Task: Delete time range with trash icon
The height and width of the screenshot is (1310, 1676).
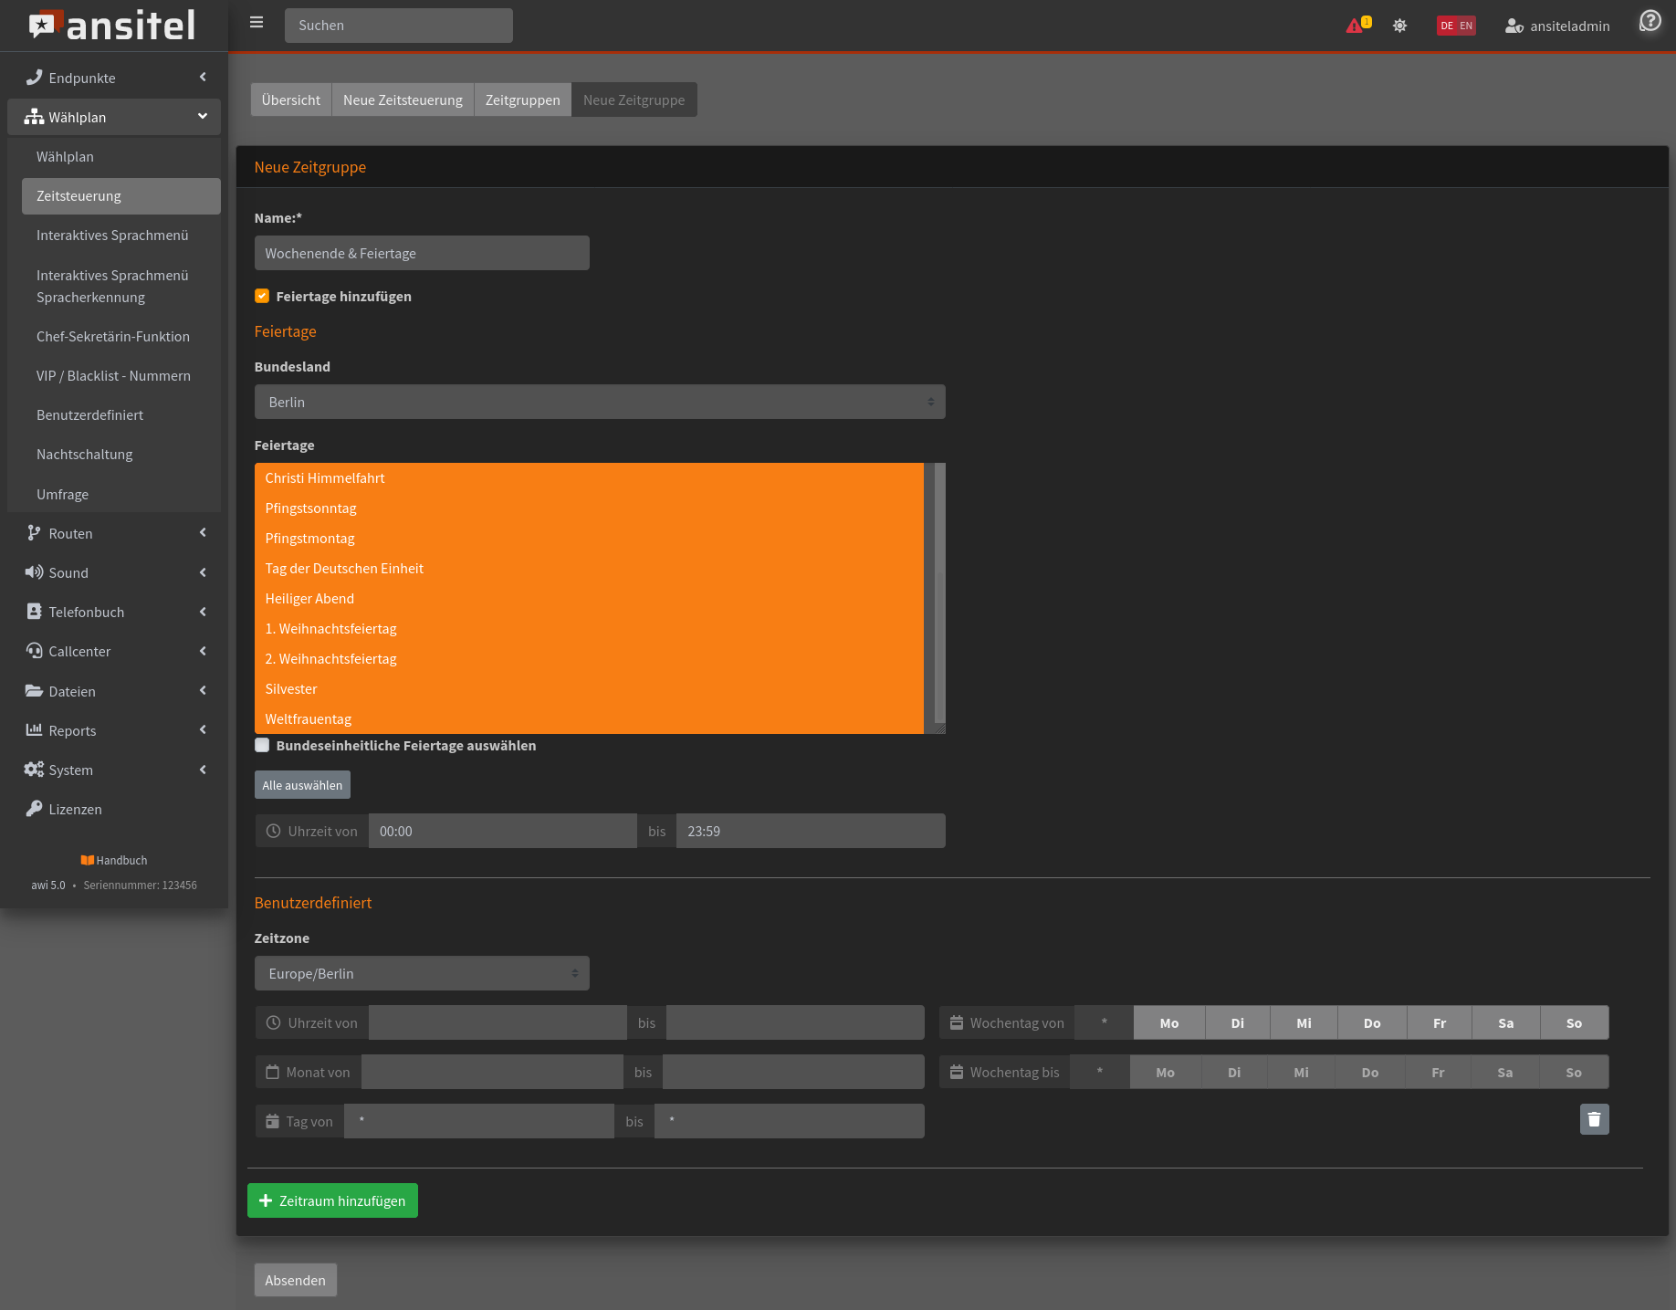Action: 1594,1119
